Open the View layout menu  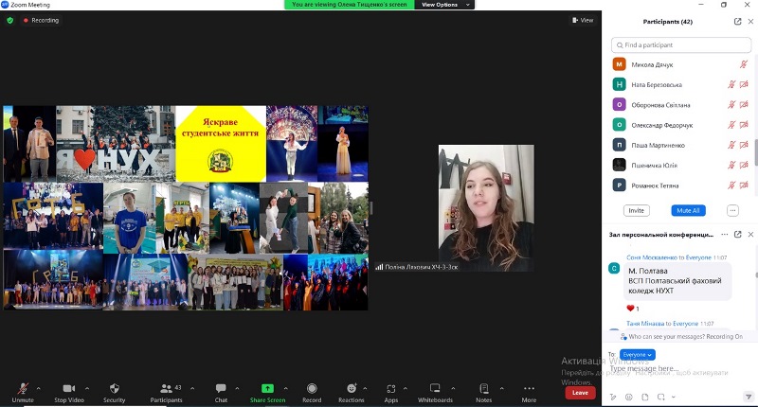pos(582,20)
